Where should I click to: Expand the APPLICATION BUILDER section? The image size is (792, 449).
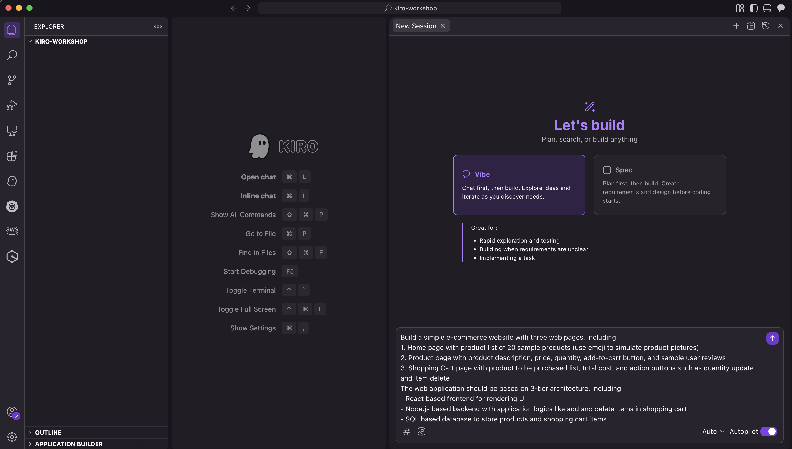point(96,444)
